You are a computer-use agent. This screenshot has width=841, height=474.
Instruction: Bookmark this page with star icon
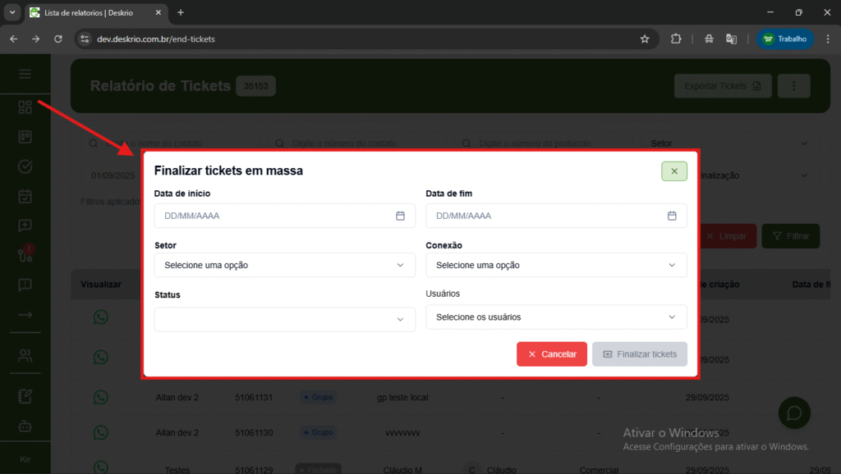[x=645, y=39]
